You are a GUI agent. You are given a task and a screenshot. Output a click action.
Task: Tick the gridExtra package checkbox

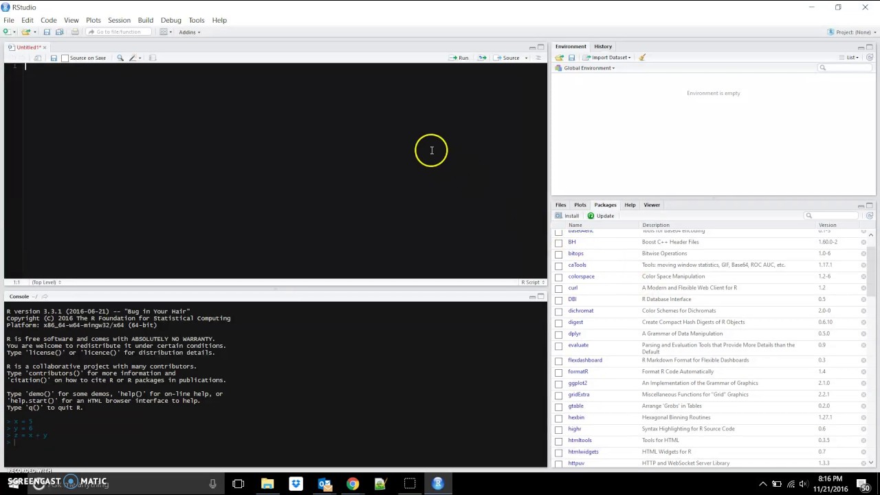pyautogui.click(x=559, y=395)
